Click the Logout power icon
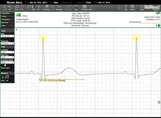The height and width of the screenshot is (118, 161). [x=142, y=7]
